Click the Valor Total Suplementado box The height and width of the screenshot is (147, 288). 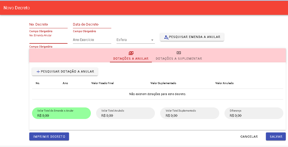point(189,113)
